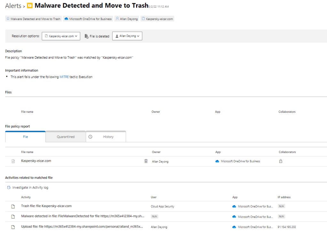Screen dimensions: 327x232
Task: Click the Alerts breadcrumb link
Action: (13, 6)
